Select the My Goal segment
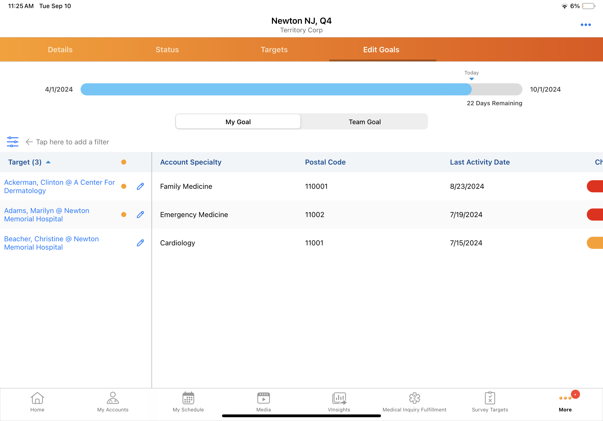 click(x=238, y=121)
